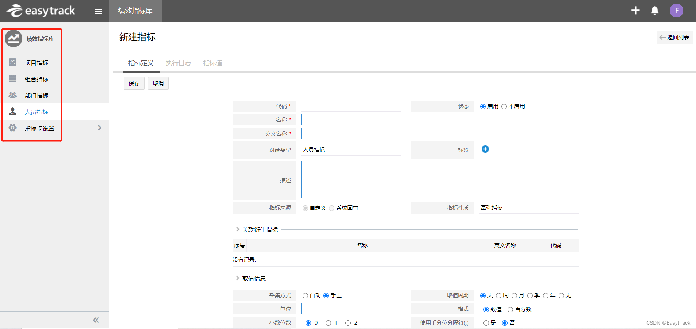Click the blue plus icon in 标签 field
696x329 pixels.
click(485, 149)
